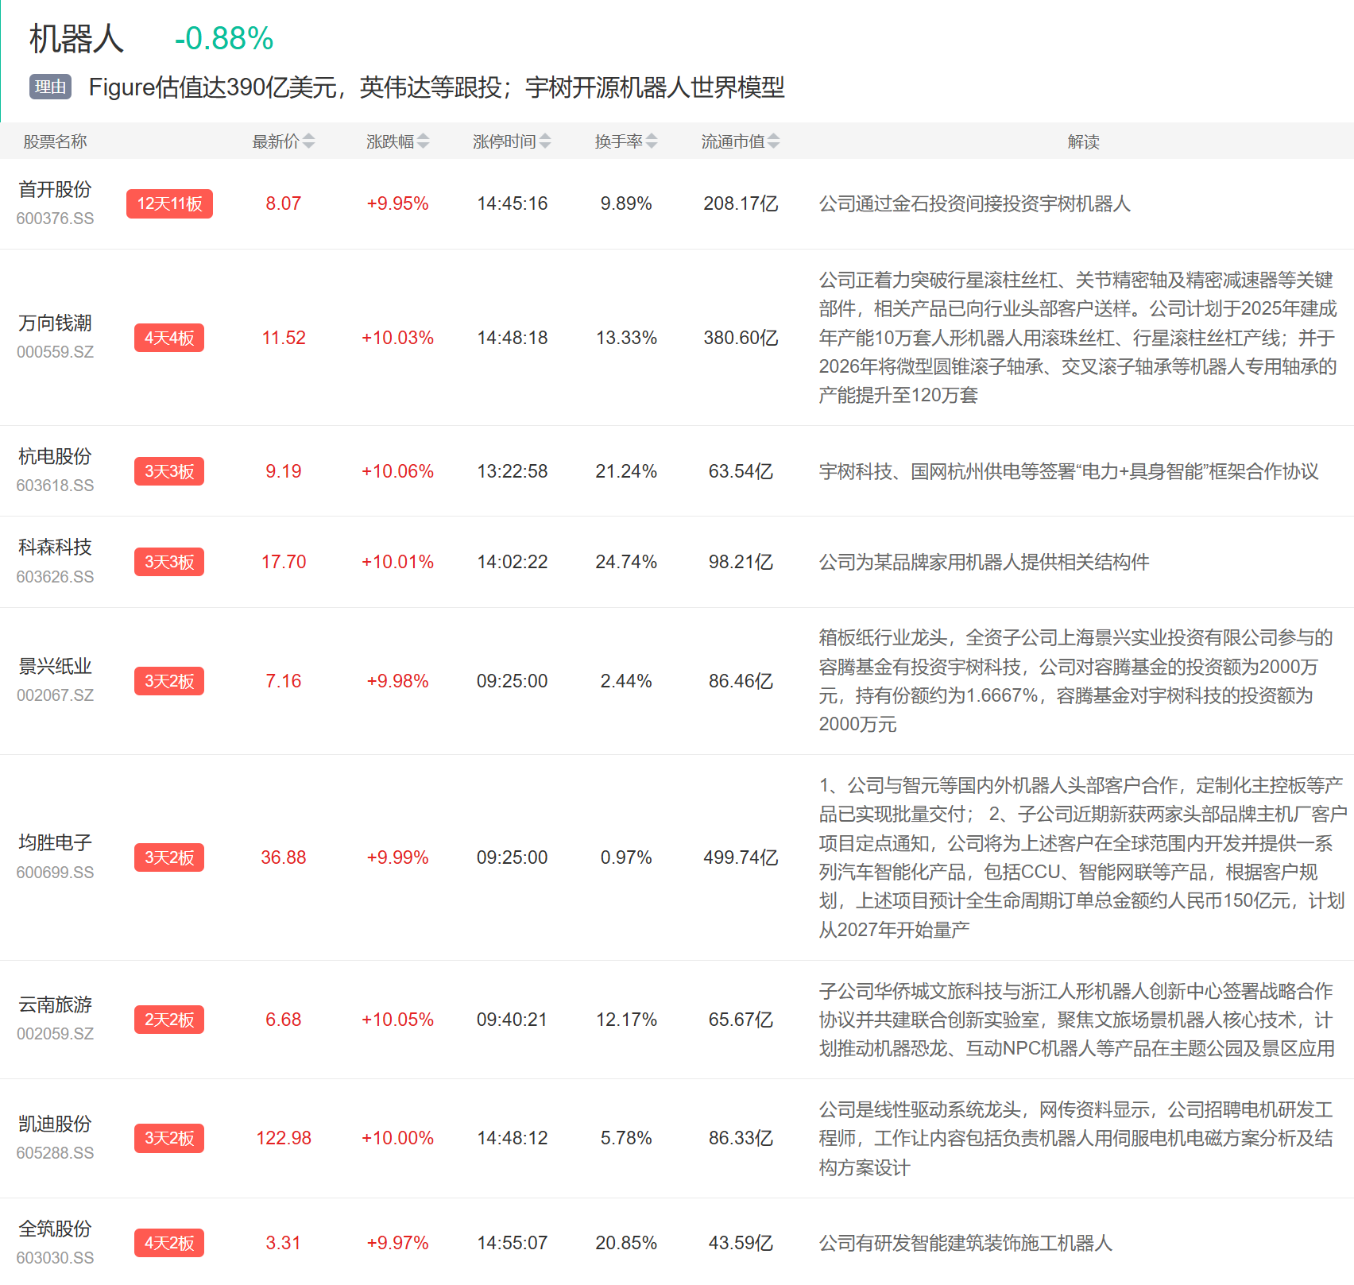Select stock code 600699.SS

pyautogui.click(x=55, y=873)
